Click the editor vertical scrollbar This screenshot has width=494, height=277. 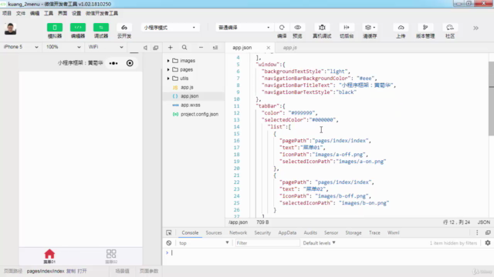(x=491, y=98)
